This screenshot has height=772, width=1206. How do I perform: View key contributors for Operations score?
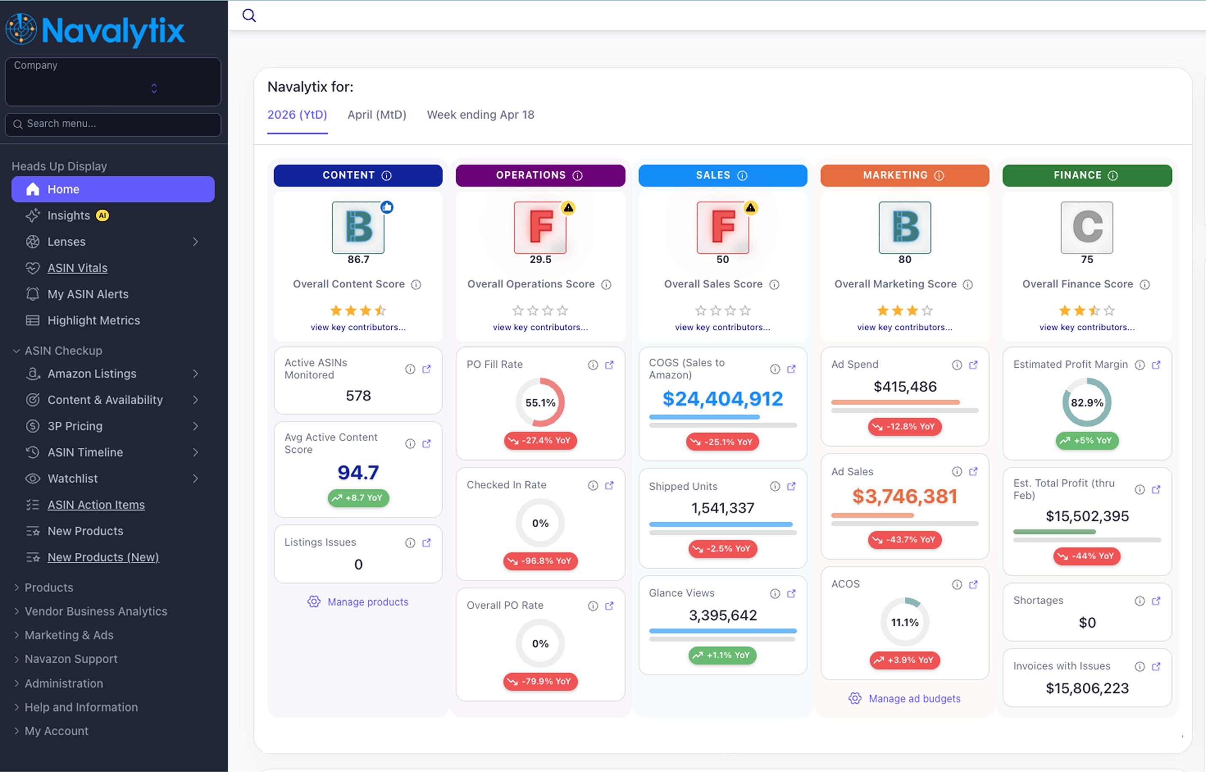[540, 327]
